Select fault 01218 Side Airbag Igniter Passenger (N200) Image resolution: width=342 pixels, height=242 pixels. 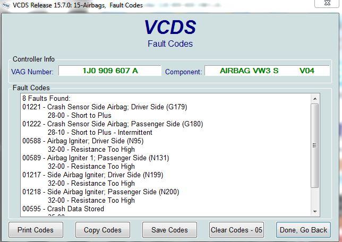100,192
